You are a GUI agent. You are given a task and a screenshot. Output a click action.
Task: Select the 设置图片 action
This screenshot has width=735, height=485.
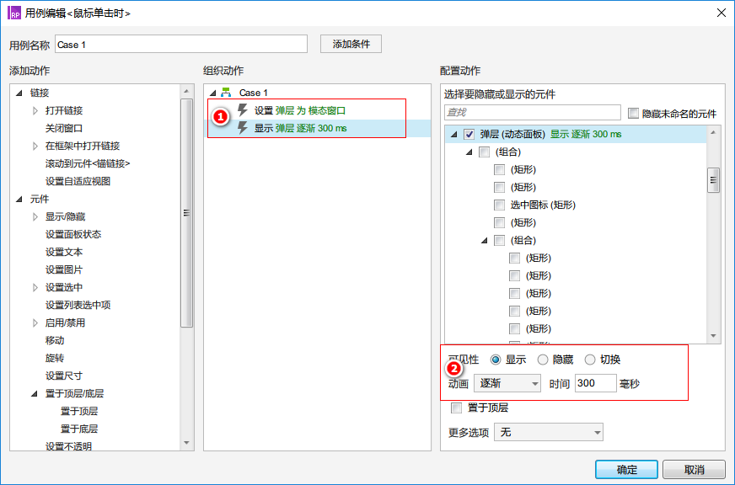[64, 269]
